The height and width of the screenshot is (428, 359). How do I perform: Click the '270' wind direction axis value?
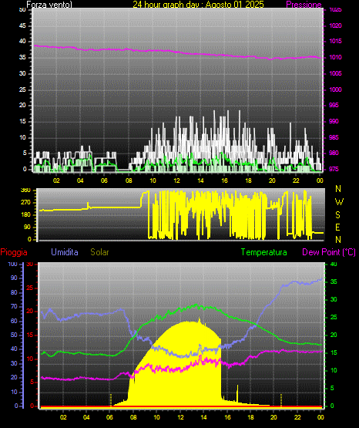(x=25, y=203)
